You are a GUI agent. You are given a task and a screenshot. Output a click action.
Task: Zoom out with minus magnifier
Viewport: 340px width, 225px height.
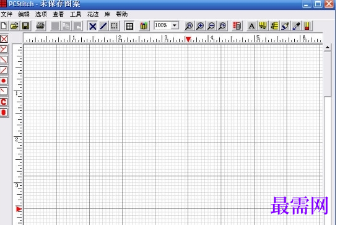(211, 26)
